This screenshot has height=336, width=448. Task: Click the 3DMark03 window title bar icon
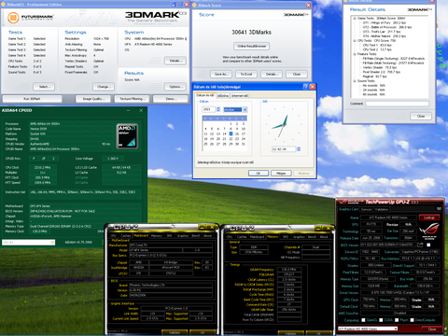(x=4, y=5)
